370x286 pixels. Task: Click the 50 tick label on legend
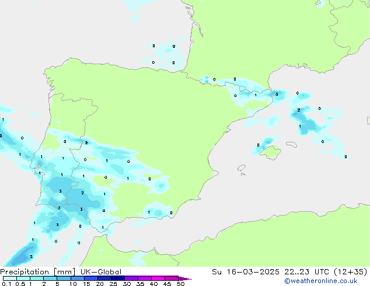point(180,284)
